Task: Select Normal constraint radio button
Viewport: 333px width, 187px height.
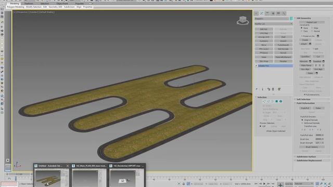Action: 312,31
